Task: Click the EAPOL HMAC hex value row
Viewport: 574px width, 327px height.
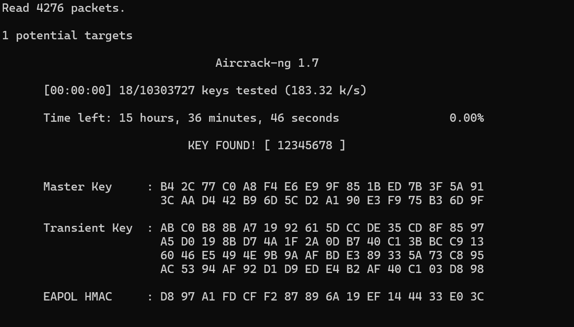Action: [322, 297]
